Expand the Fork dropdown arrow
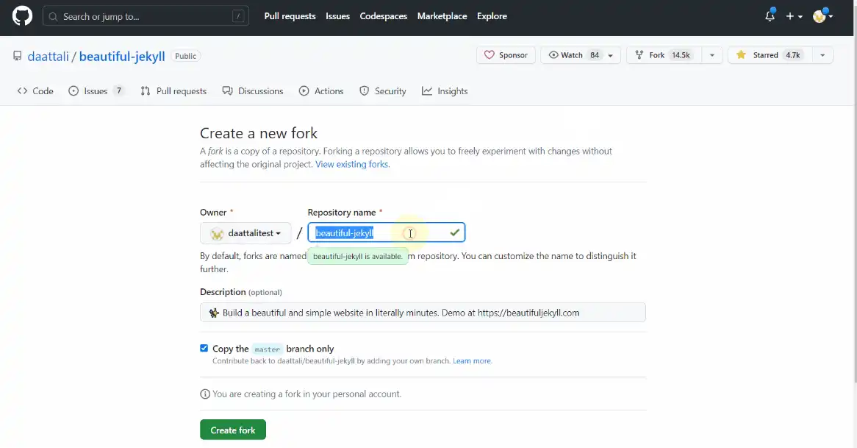The image size is (857, 448). (711, 55)
